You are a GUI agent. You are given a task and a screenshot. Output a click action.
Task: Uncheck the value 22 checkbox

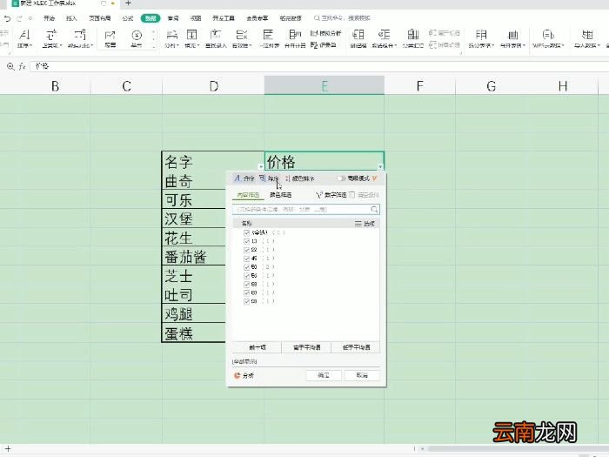click(246, 250)
